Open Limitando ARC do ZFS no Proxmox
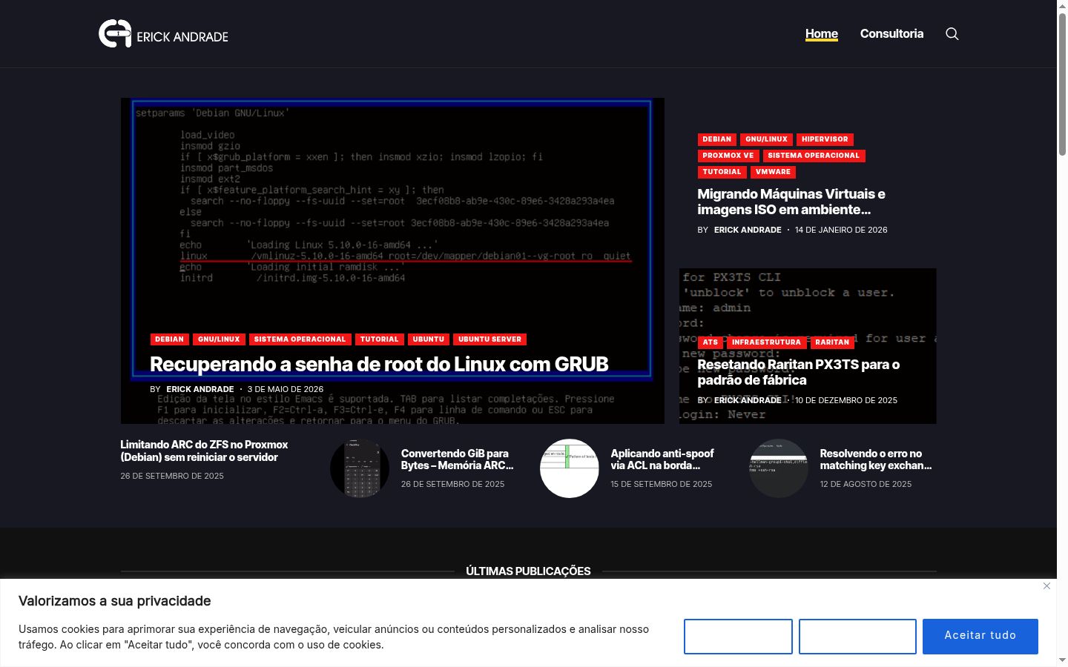1068x667 pixels. pos(204,451)
